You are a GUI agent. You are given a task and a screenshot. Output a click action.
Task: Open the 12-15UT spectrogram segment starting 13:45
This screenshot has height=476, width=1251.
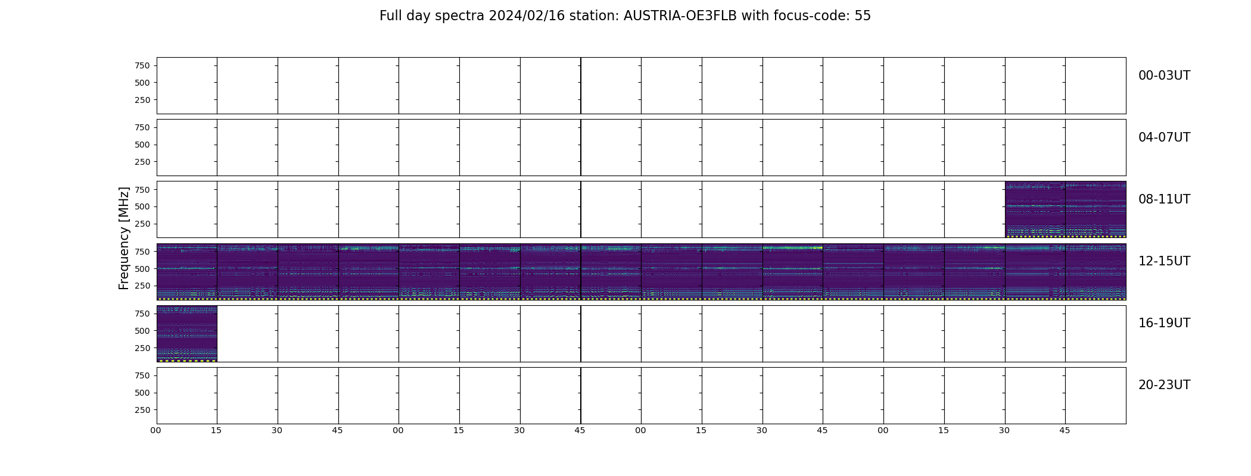coord(611,272)
